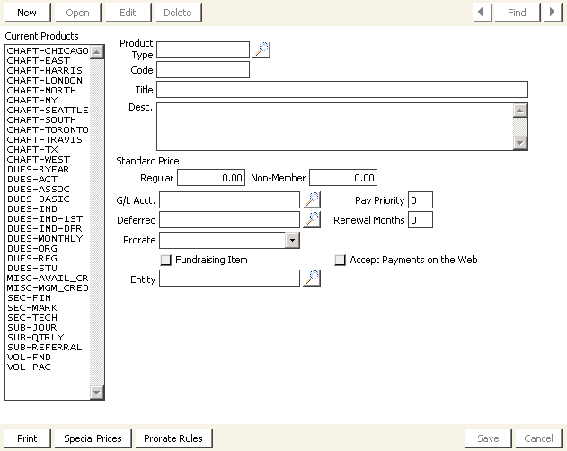Click the Save button

click(489, 438)
